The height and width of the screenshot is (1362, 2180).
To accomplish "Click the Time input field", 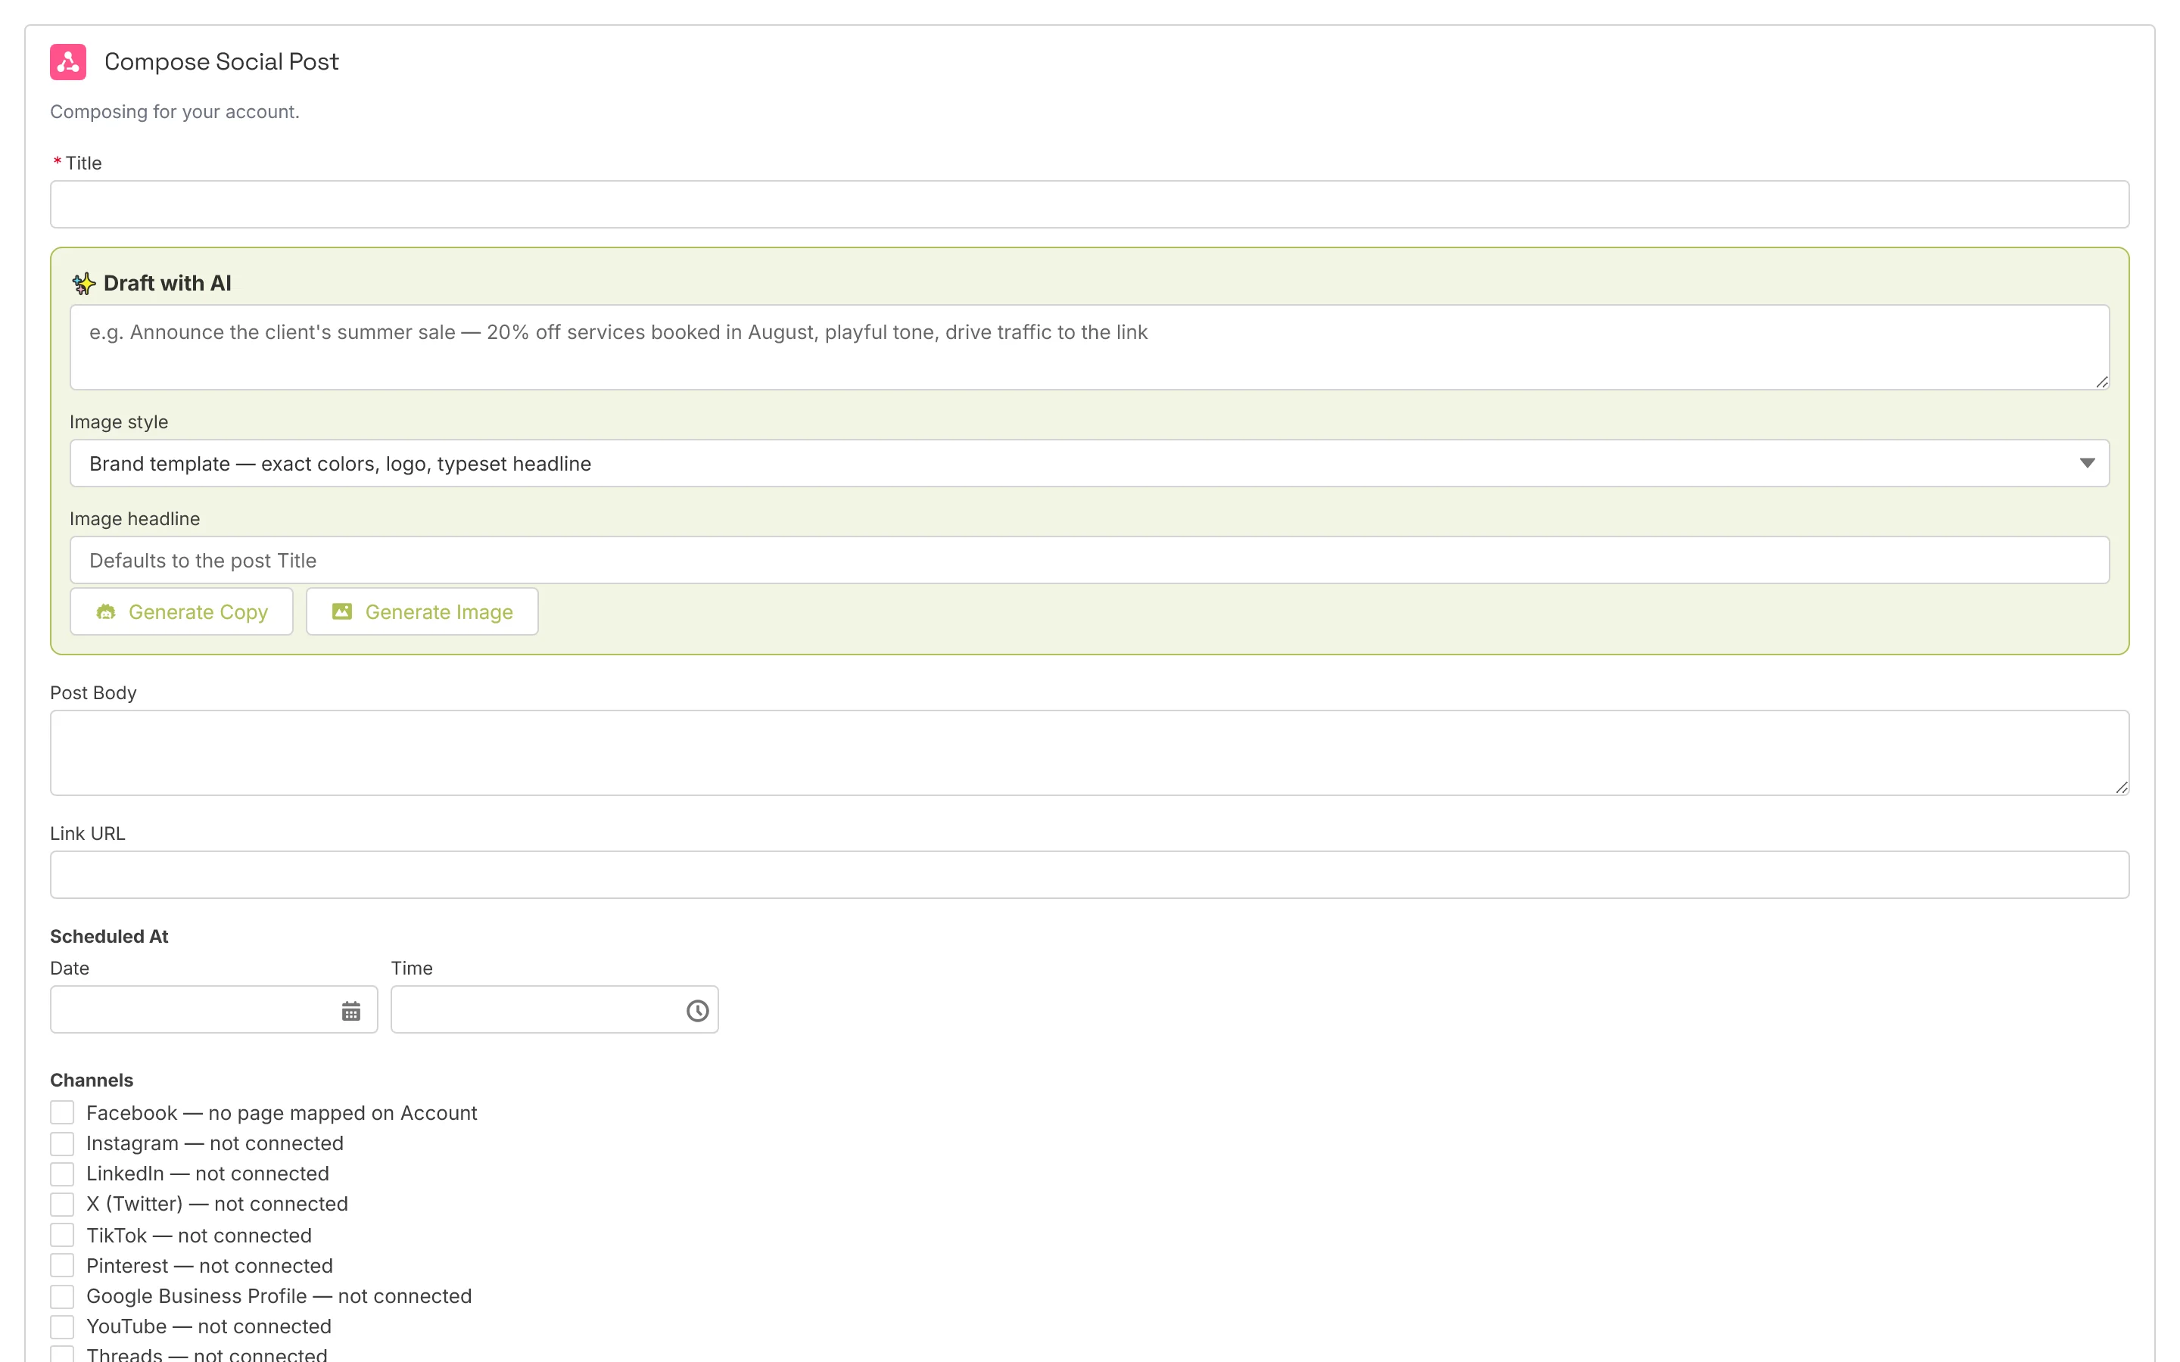I will coord(554,1010).
